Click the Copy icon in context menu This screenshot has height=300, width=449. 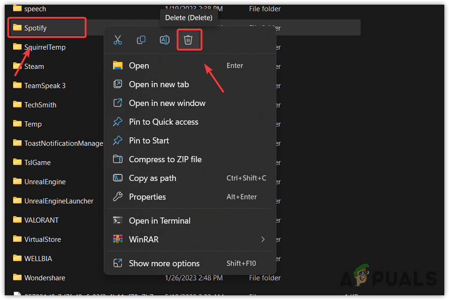(x=141, y=40)
